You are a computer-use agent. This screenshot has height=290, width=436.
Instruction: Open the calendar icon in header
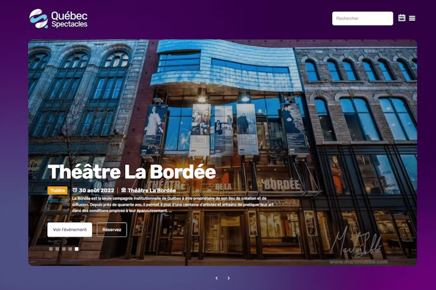pyautogui.click(x=402, y=18)
